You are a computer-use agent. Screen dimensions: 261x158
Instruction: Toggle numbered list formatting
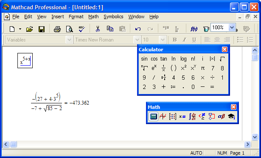250,40
